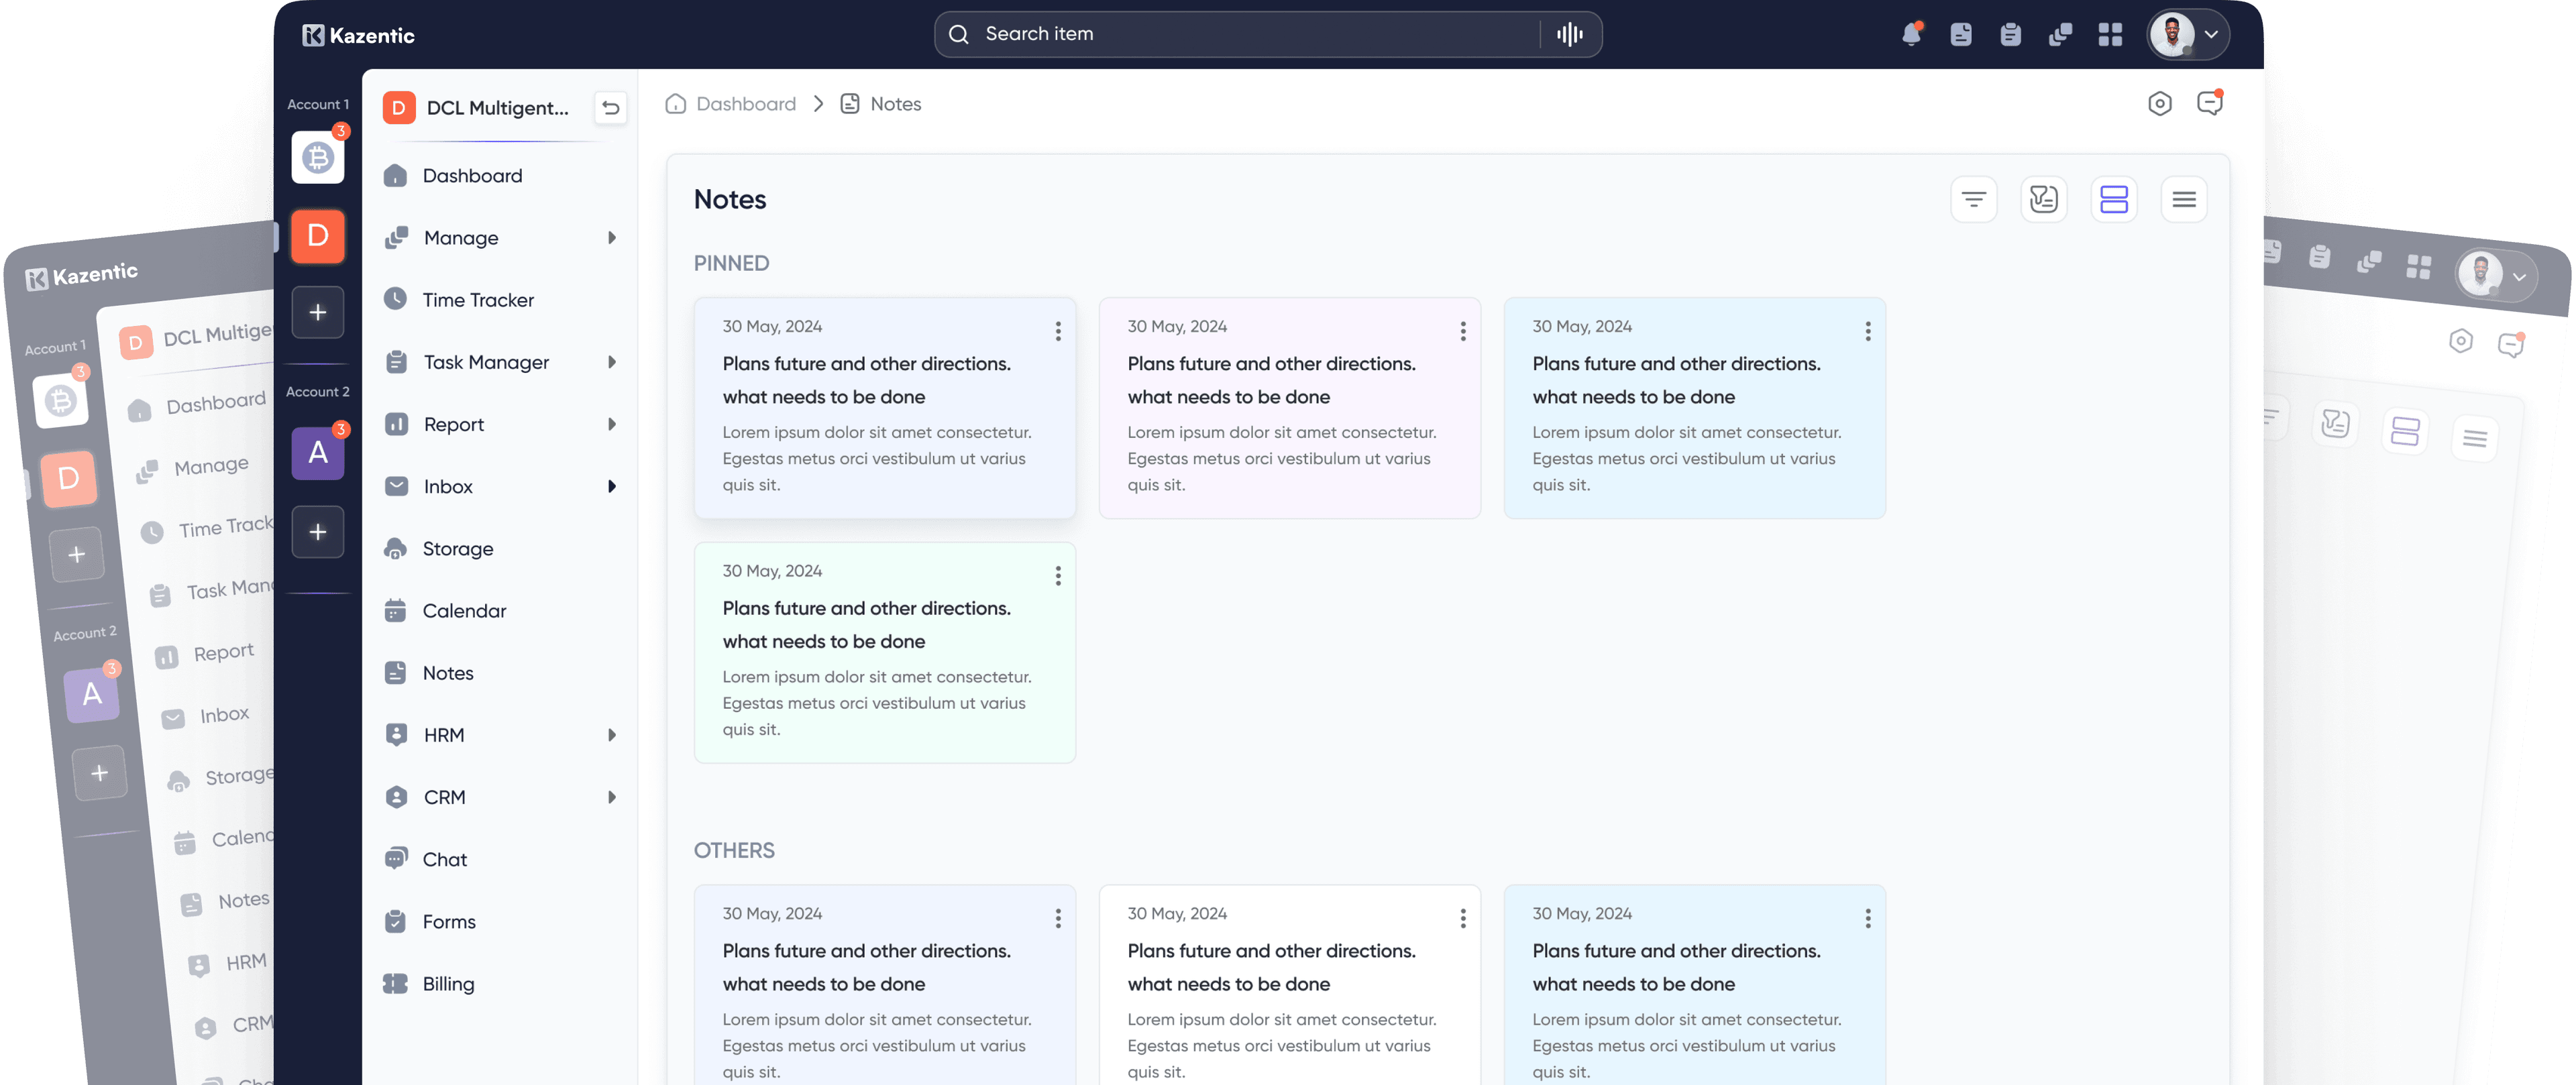2576x1085 pixels.
Task: Click the Dashboard home icon in sidebar
Action: 396,176
